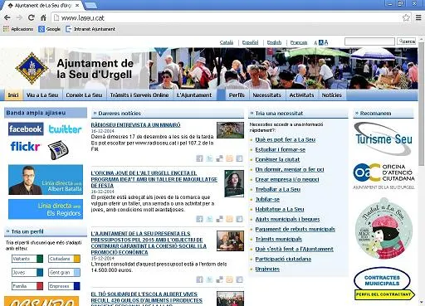Screen dimensions: 425x306
Task: Choose the Visitants profile button
Action: coord(27,259)
